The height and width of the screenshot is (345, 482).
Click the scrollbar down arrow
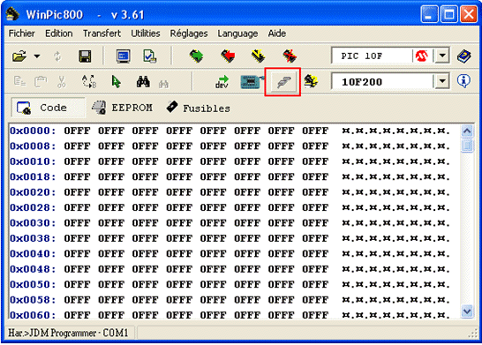coord(467,311)
